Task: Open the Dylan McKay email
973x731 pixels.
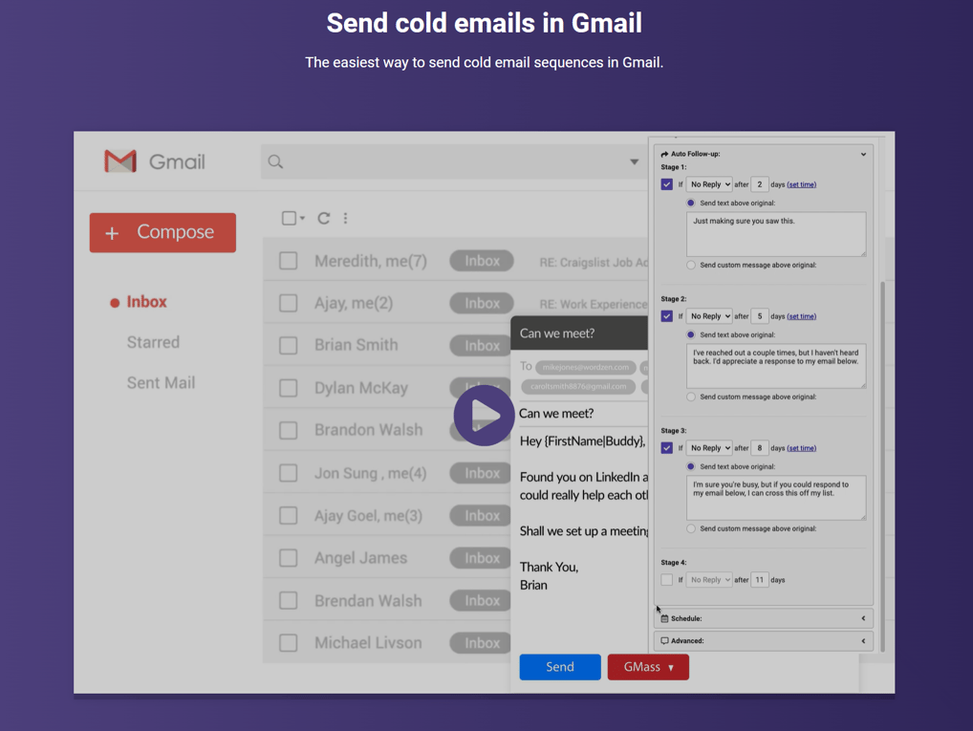Action: (361, 388)
